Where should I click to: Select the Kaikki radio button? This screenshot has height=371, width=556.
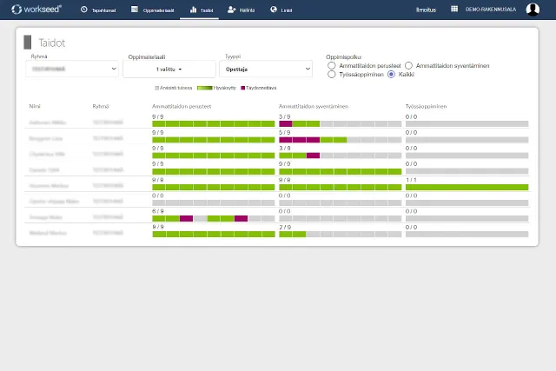pyautogui.click(x=391, y=75)
